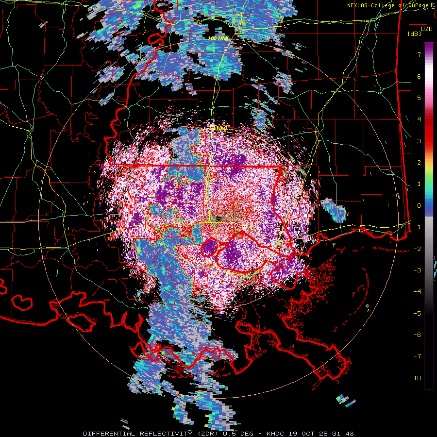Click the 1 value on the color scale
Viewport: 437px width, 437px height.
point(419,184)
